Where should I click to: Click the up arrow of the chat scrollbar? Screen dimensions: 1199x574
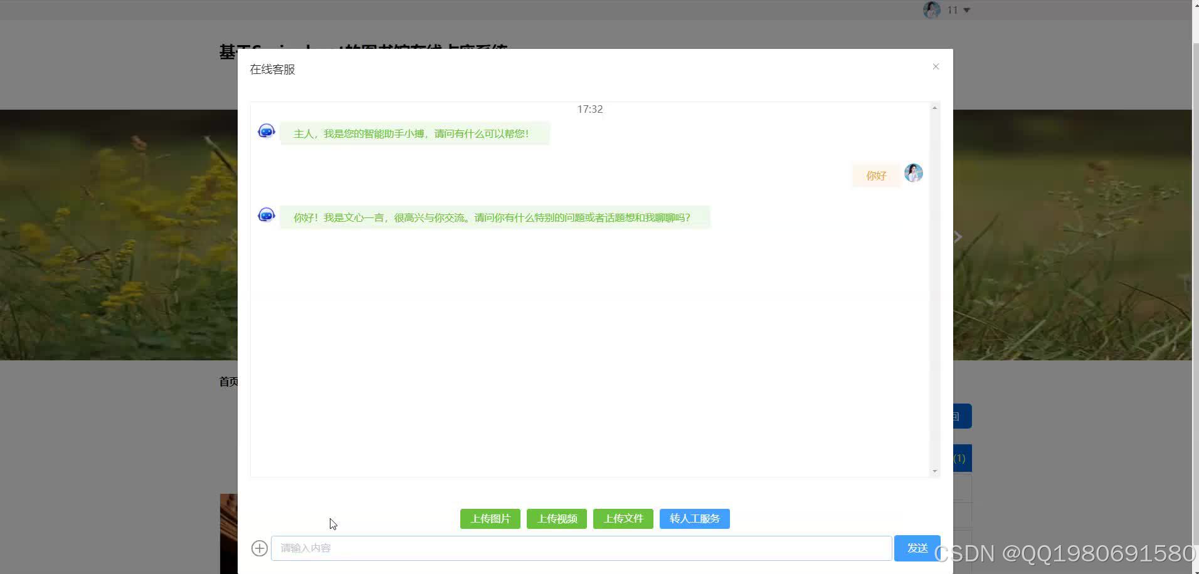tap(934, 107)
